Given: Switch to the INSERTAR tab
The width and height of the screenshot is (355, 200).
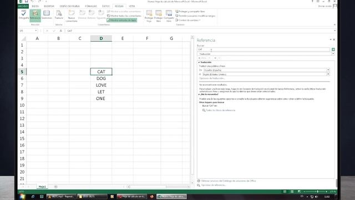Looking at the screenshot, I should click(49, 6).
